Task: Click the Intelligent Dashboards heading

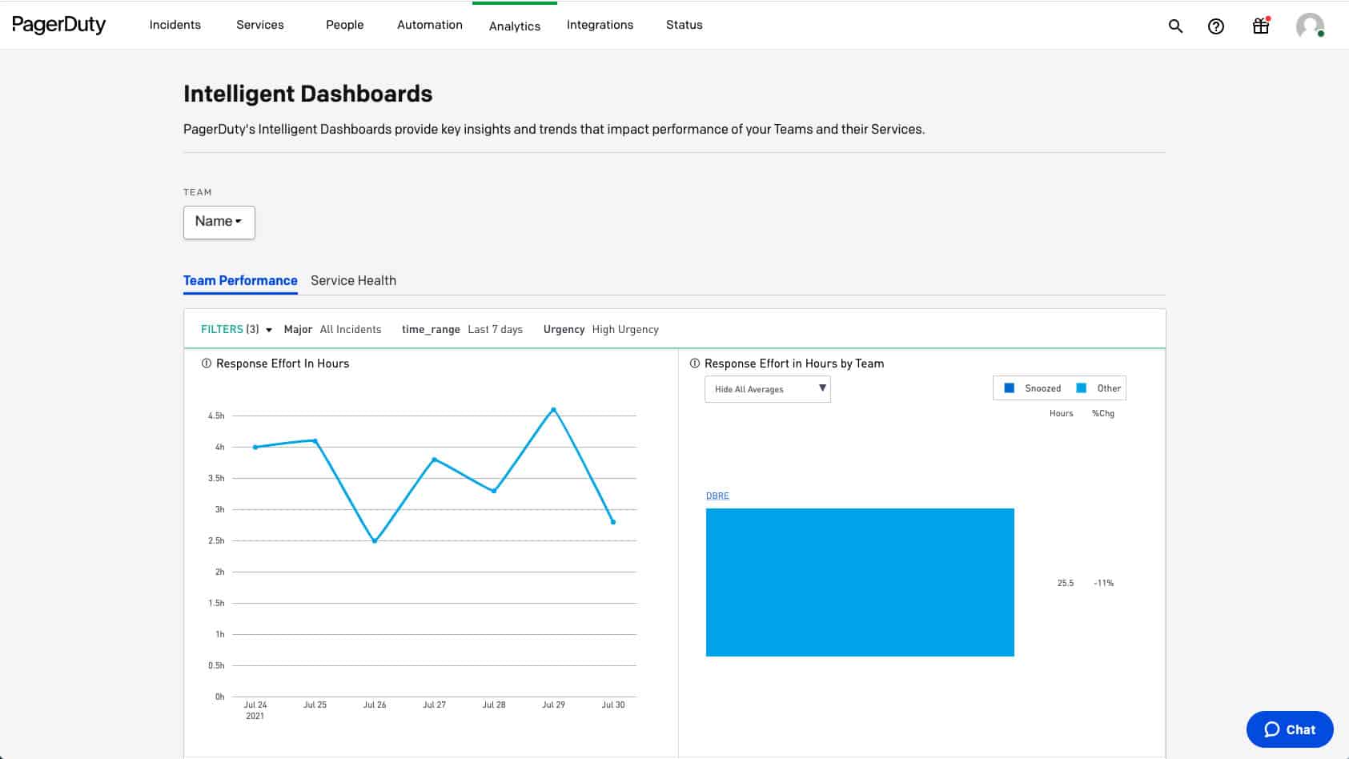Action: [x=307, y=94]
